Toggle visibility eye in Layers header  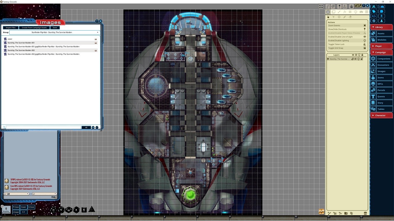(x=353, y=55)
